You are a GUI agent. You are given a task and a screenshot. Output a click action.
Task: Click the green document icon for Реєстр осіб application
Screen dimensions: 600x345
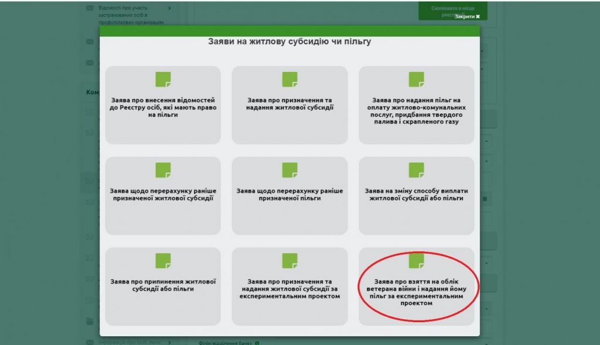163,80
